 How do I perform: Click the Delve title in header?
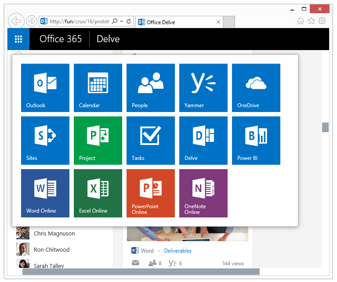(x=108, y=39)
